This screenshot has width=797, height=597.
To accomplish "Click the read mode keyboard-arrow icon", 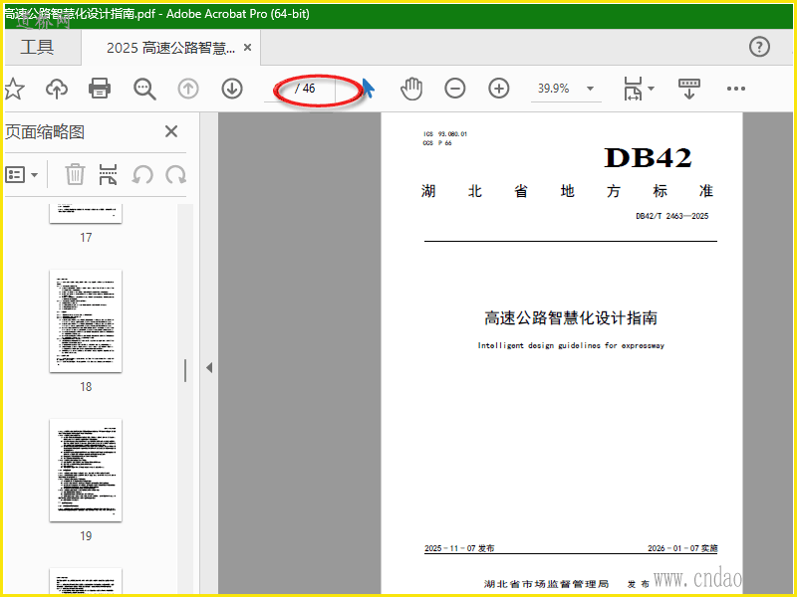I will tap(689, 89).
